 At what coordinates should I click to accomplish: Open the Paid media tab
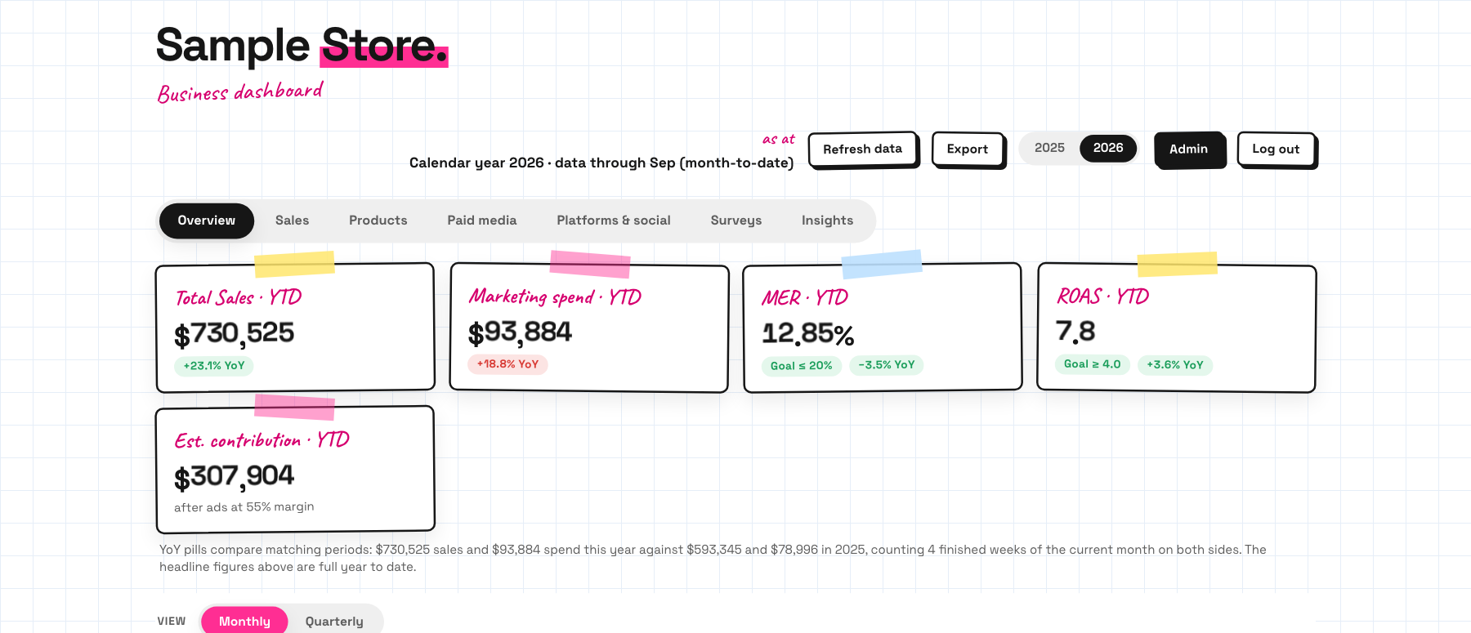[x=481, y=221]
